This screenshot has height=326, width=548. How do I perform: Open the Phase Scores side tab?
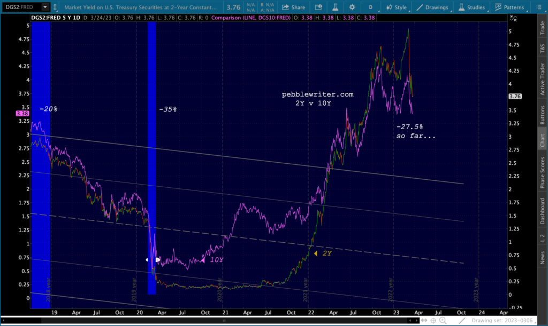(542, 173)
